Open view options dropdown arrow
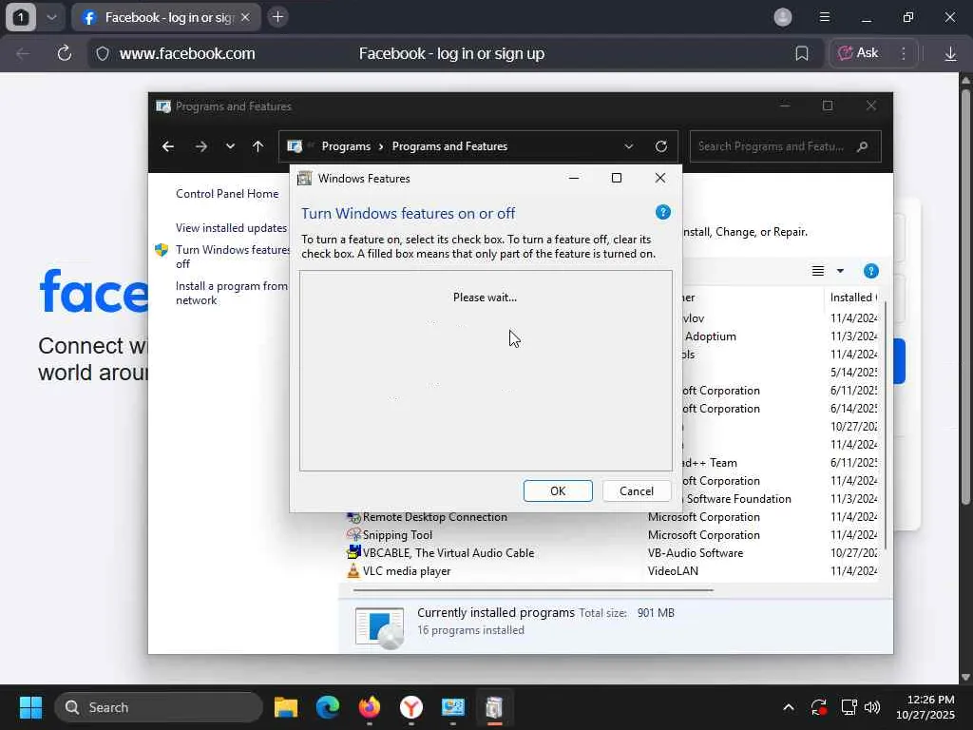 coord(840,271)
